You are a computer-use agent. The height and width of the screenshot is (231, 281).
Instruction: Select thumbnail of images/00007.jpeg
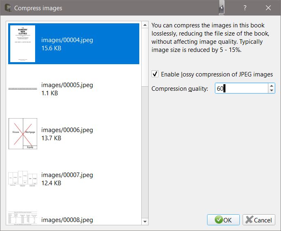(x=23, y=179)
